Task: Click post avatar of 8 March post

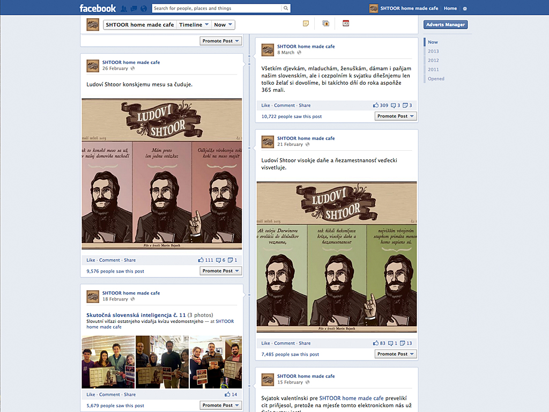Action: [268, 50]
